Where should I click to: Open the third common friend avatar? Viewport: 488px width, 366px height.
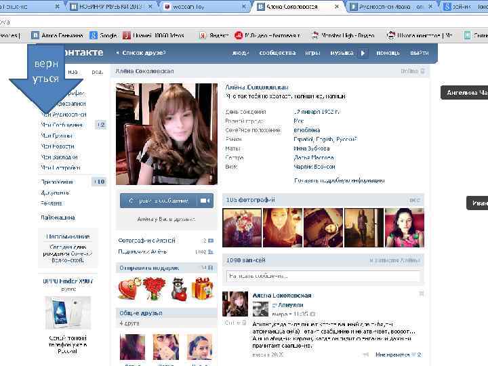point(199,347)
